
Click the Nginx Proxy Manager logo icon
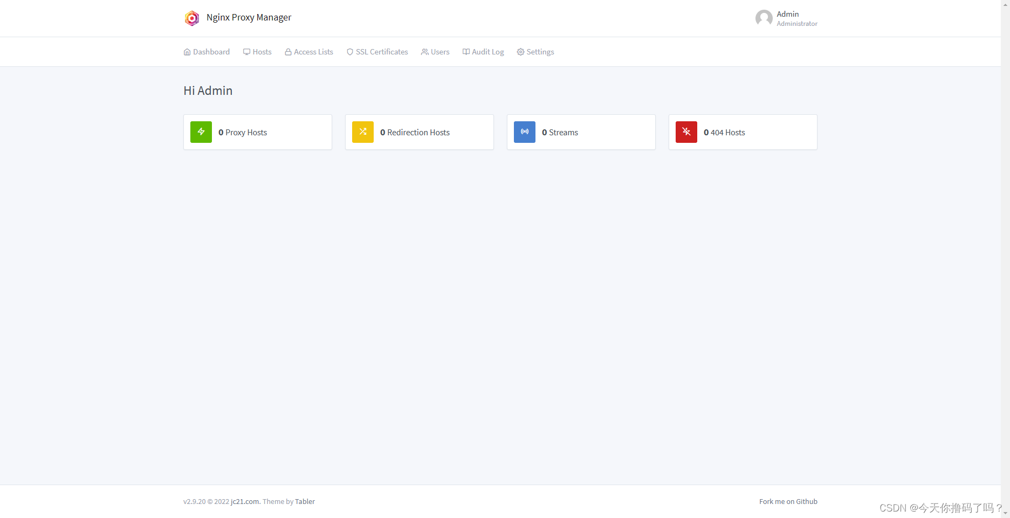click(x=192, y=18)
